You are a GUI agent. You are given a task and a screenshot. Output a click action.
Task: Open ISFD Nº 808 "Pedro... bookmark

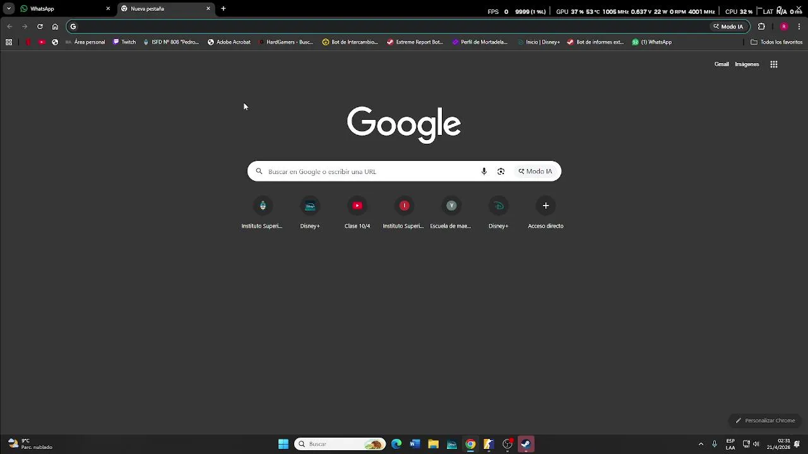pyautogui.click(x=171, y=42)
